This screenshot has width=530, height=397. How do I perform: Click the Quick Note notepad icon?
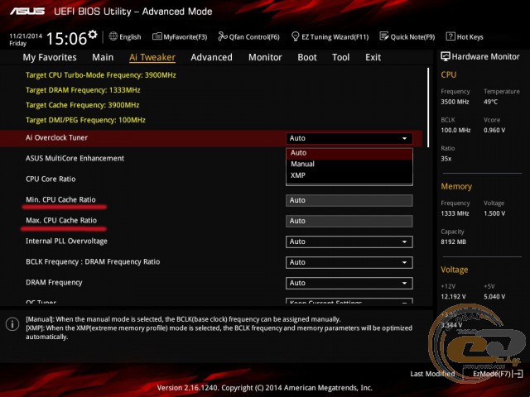click(384, 36)
